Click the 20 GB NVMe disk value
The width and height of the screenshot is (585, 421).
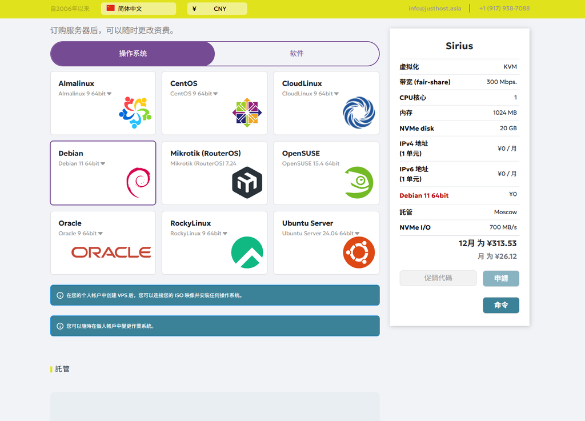508,129
